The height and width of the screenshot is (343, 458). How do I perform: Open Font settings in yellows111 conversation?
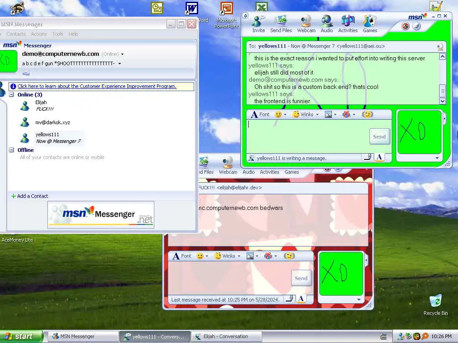point(260,114)
